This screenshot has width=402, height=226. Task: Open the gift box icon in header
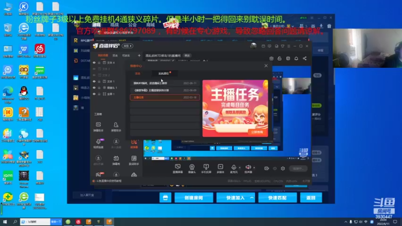(271, 58)
